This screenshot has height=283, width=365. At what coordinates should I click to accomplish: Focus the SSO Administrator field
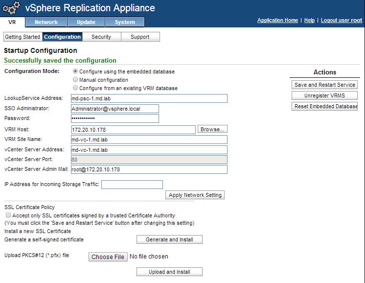(x=115, y=109)
